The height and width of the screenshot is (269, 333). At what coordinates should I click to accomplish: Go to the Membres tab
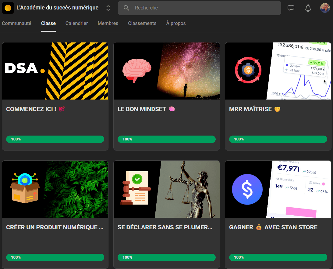pyautogui.click(x=108, y=24)
